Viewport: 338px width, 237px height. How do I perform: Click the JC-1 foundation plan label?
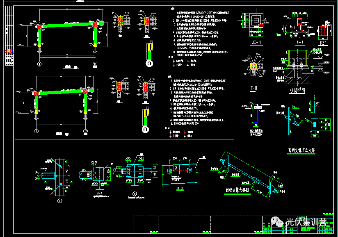click(x=256, y=42)
